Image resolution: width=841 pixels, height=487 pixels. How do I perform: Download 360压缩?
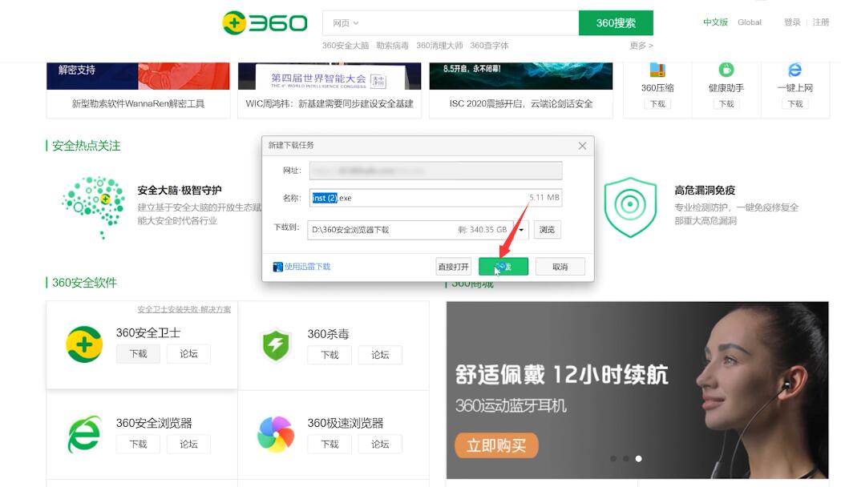click(x=657, y=104)
